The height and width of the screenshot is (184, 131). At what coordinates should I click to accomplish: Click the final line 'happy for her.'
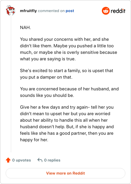[x=34, y=140]
